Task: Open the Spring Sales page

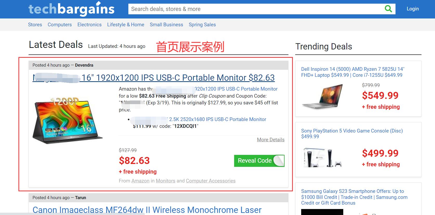Action: point(202,24)
